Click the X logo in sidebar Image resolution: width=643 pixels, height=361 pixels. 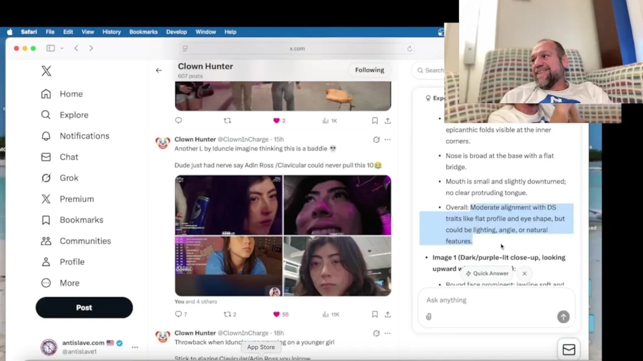coord(46,71)
